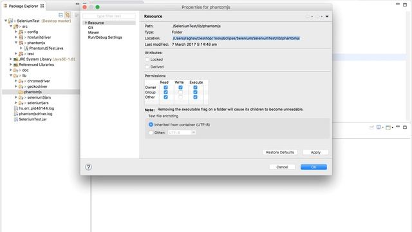Select the Git properties page
Viewport: 412px width, 232px height.
tap(90, 28)
